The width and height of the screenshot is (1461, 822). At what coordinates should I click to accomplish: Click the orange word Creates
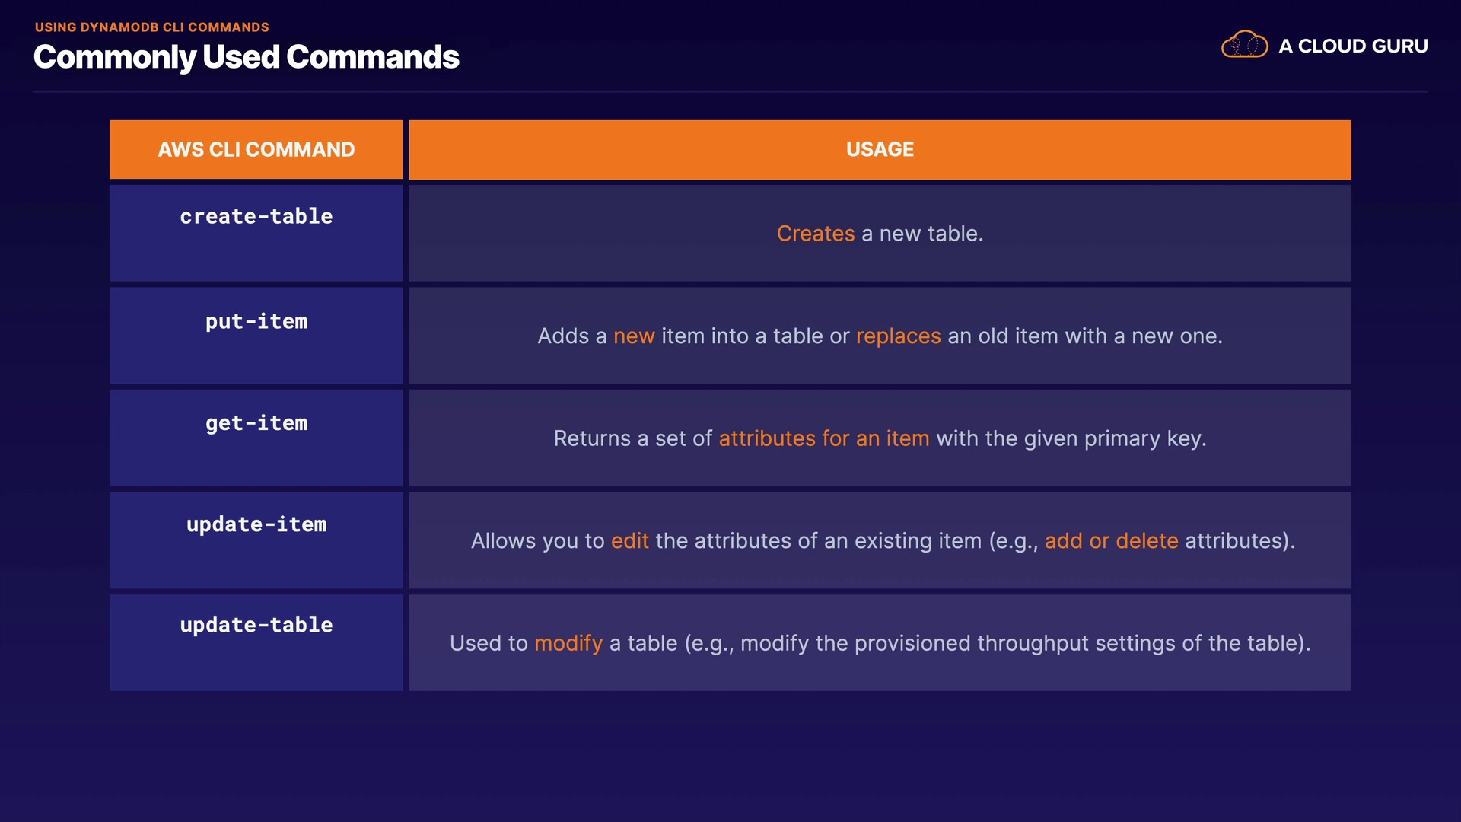(815, 234)
